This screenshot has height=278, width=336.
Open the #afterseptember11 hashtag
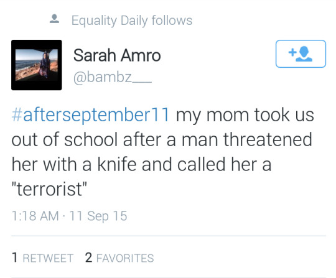tap(91, 115)
